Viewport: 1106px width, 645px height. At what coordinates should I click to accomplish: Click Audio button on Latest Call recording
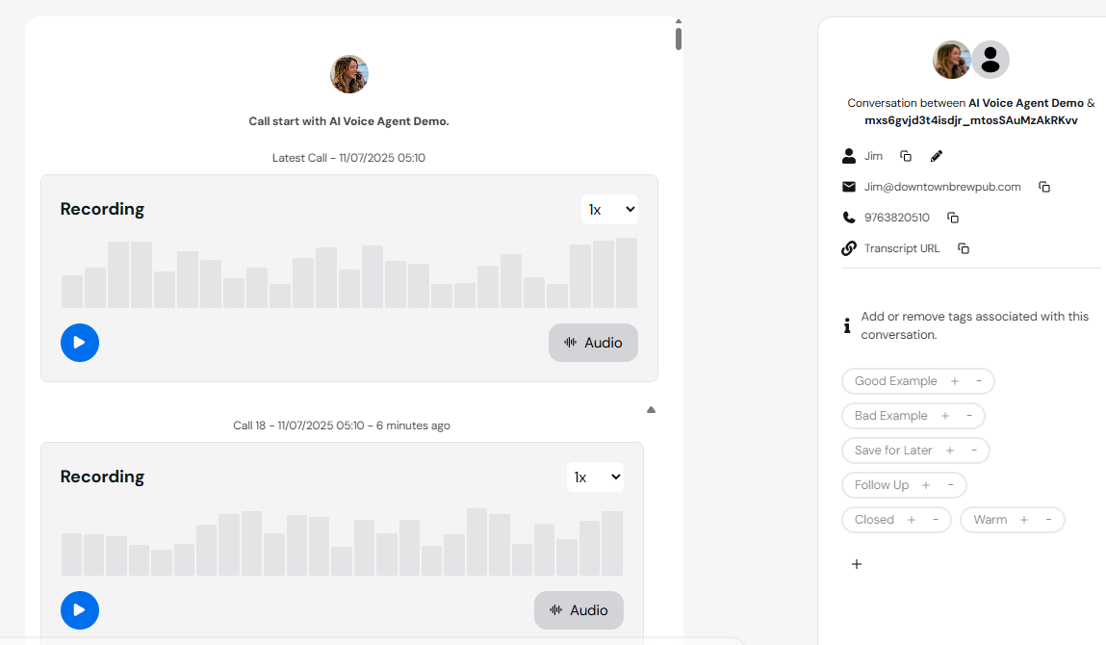(x=593, y=343)
